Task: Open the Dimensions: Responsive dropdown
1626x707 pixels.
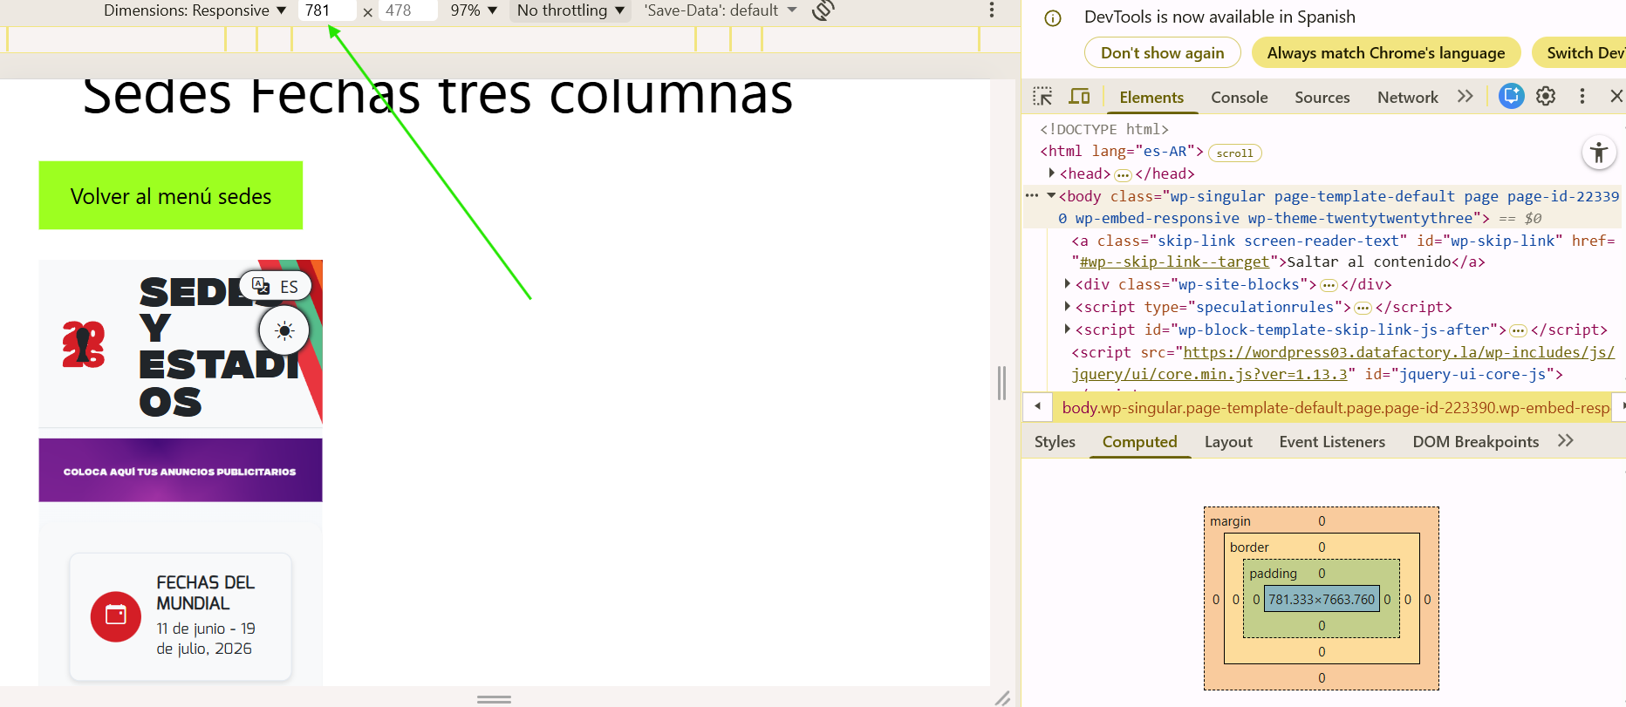Action: [x=195, y=10]
